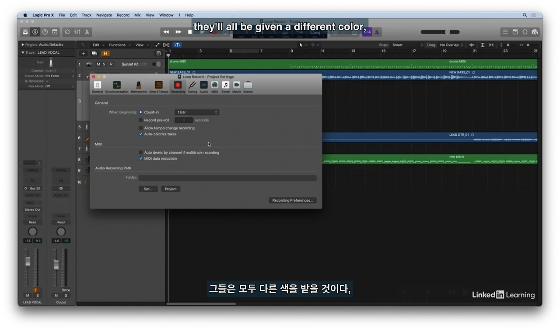The height and width of the screenshot is (330, 560).
Task: Click the duplicate track button
Action: [x=94, y=53]
